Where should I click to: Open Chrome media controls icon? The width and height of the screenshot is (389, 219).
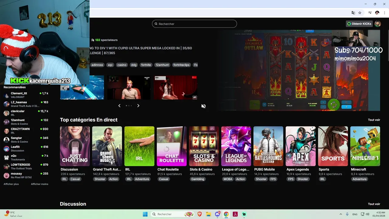(x=370, y=13)
